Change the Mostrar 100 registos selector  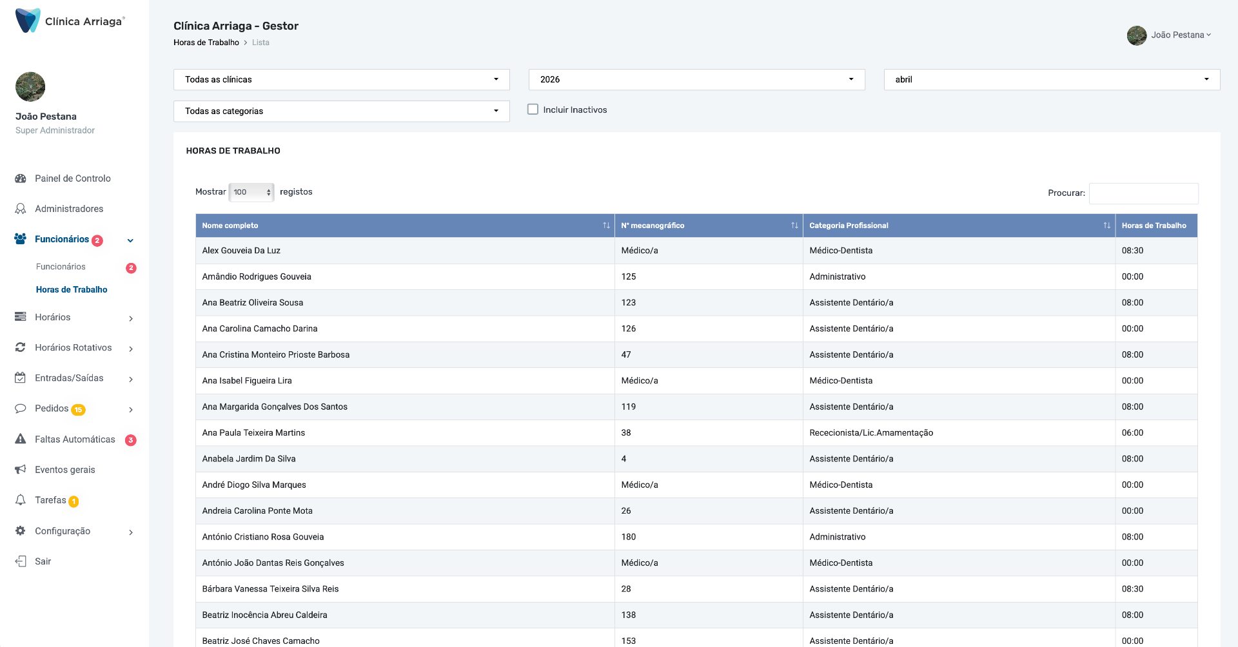tap(251, 192)
